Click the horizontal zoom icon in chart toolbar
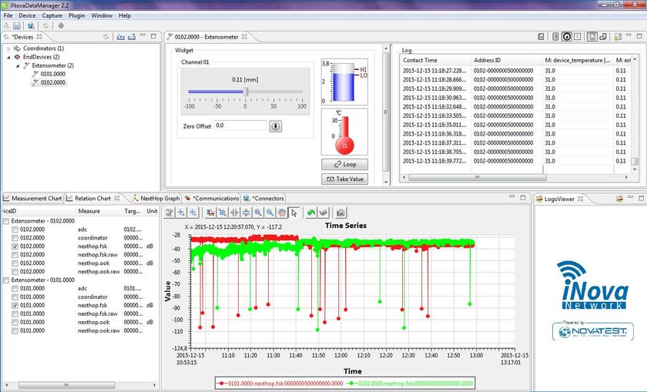 [x=234, y=213]
